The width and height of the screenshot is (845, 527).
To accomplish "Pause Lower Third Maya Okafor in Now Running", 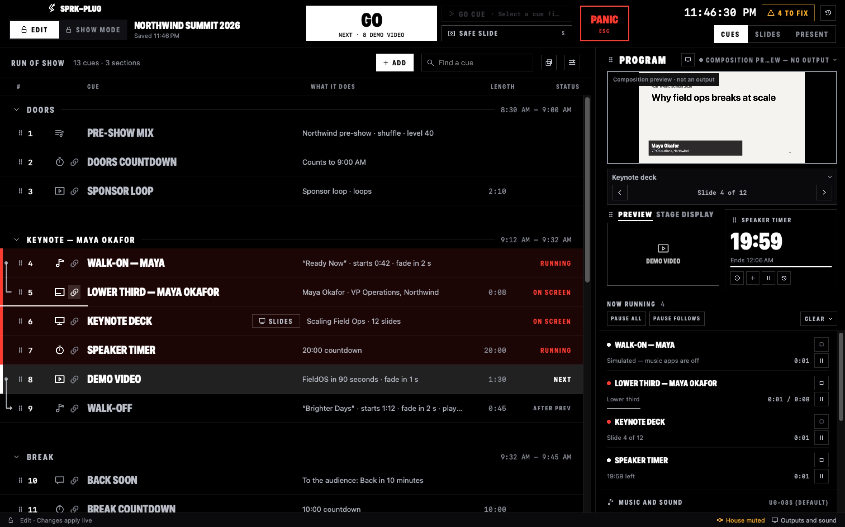I will 821,399.
